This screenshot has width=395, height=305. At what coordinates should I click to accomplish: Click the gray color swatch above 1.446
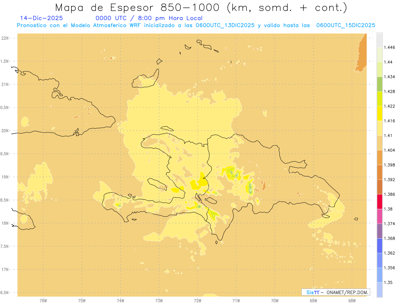[380, 40]
